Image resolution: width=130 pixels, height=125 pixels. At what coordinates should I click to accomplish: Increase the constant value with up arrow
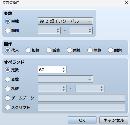64,68
